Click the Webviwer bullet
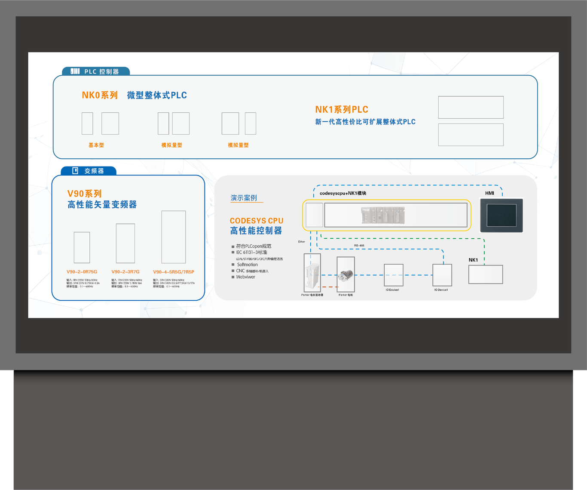The width and height of the screenshot is (587, 490). click(245, 277)
